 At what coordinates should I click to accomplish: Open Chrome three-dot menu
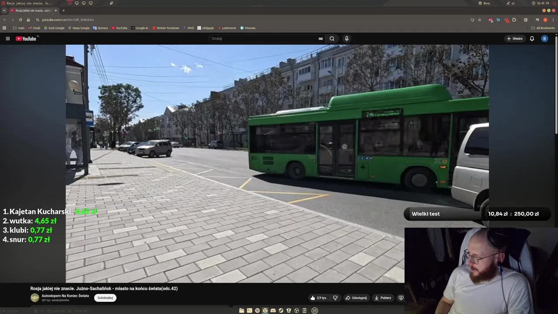tap(552, 20)
